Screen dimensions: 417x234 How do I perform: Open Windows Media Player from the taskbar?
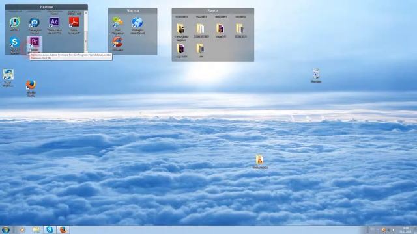22,229
